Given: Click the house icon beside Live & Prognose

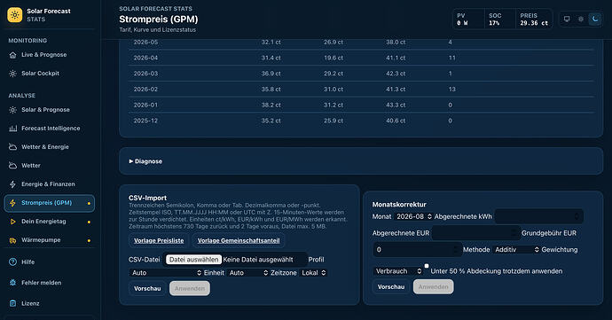Looking at the screenshot, I should pos(13,55).
